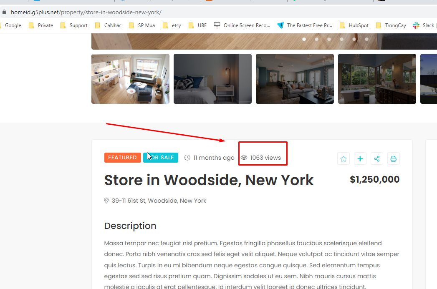Image resolution: width=437 pixels, height=289 pixels.
Task: Open the CaNhac bookmark folder
Action: click(108, 25)
